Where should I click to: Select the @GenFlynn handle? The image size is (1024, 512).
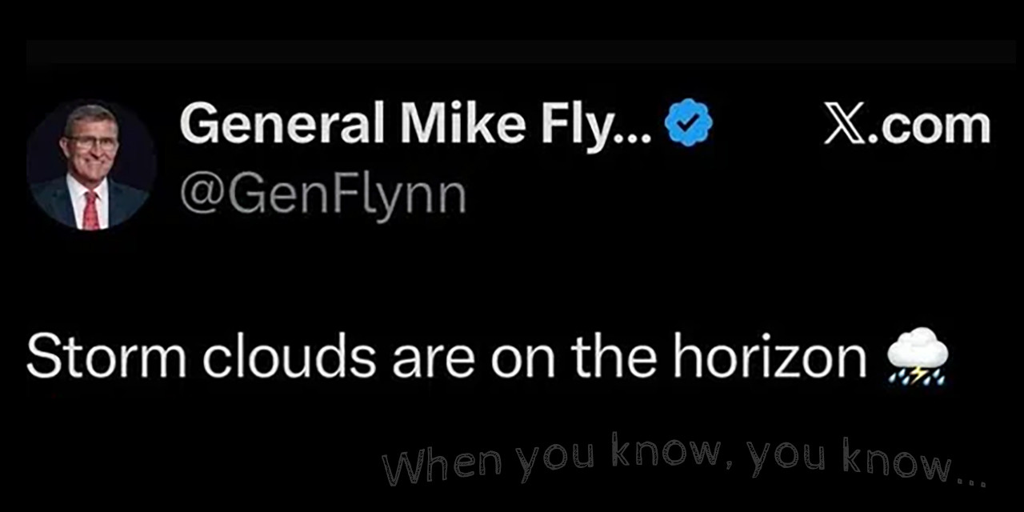tap(322, 195)
